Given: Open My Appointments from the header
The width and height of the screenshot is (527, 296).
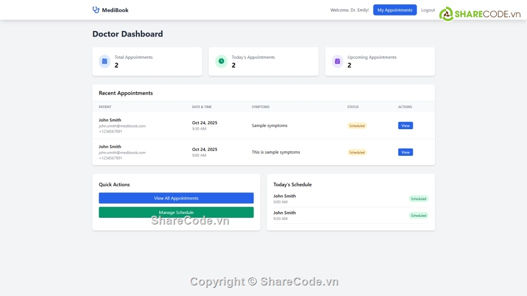Looking at the screenshot, I should [394, 10].
